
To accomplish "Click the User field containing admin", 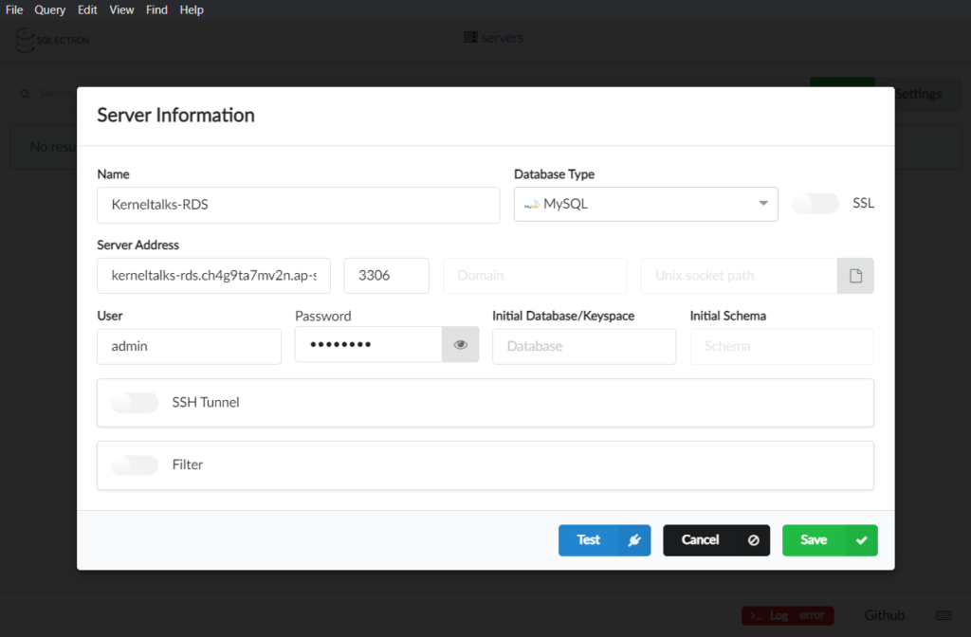I will click(189, 346).
